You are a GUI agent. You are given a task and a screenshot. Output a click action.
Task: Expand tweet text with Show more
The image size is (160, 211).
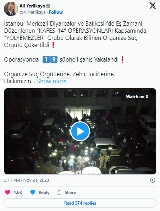point(52,81)
